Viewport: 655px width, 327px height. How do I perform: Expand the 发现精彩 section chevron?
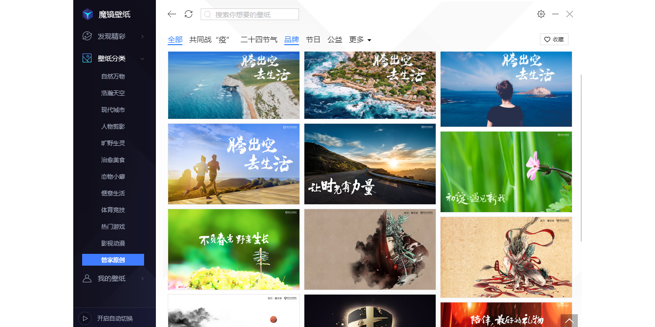click(x=143, y=36)
